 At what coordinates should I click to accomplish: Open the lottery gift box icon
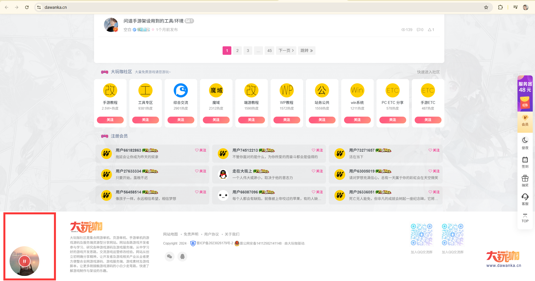coord(525,178)
